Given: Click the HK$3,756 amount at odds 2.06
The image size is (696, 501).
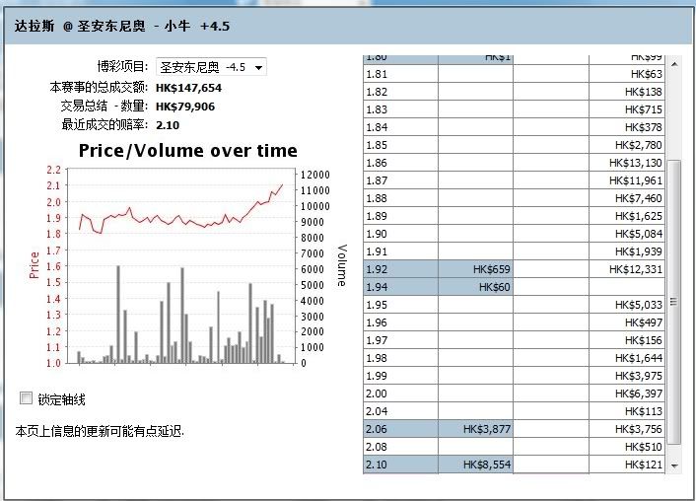Looking at the screenshot, I should (x=627, y=429).
